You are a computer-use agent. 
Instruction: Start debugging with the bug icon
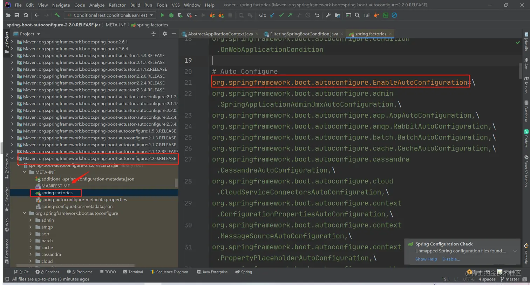pyautogui.click(x=171, y=15)
